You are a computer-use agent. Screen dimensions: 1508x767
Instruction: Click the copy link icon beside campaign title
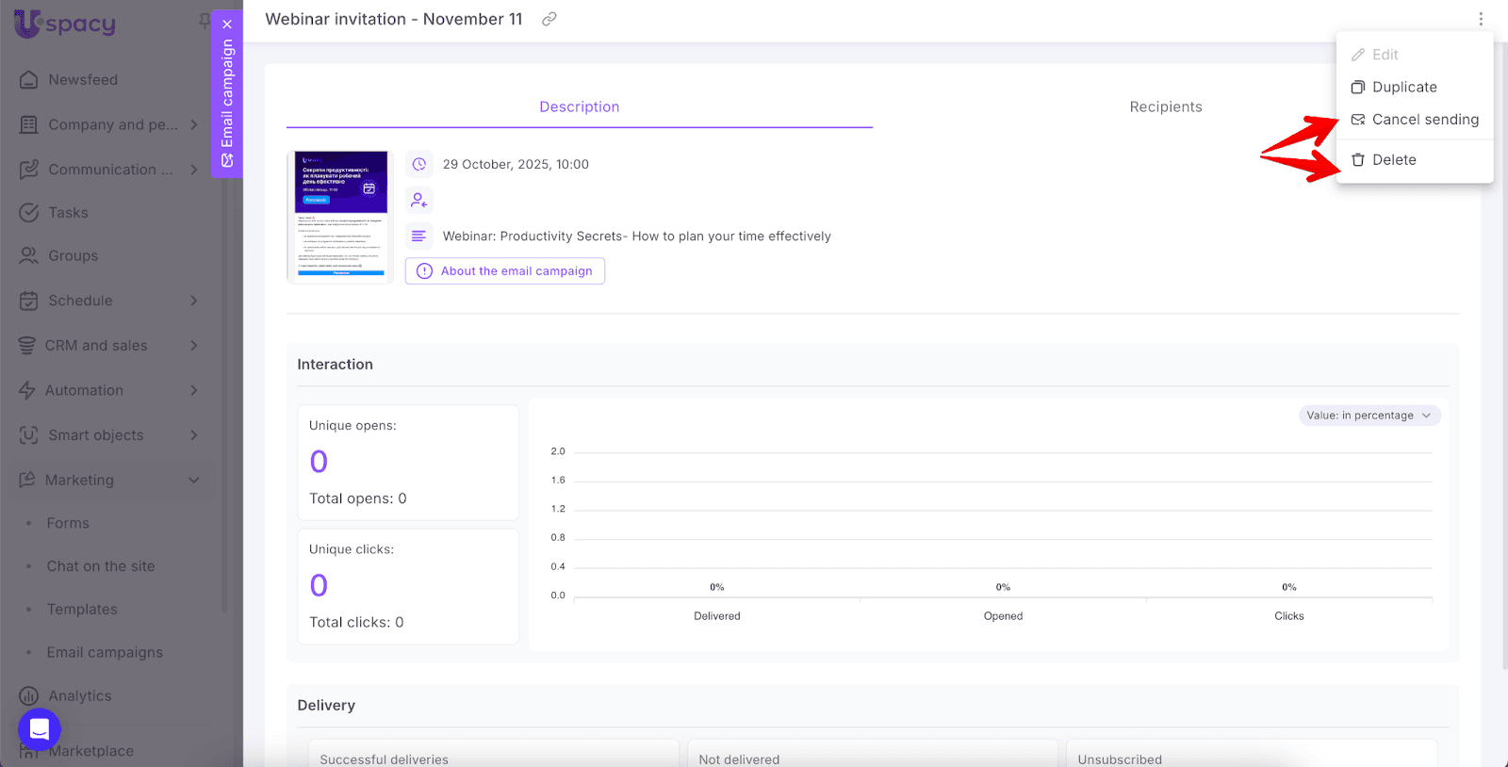click(x=549, y=19)
